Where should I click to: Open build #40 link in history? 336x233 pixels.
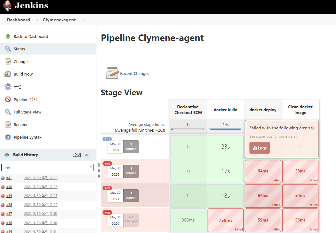pos(9,187)
